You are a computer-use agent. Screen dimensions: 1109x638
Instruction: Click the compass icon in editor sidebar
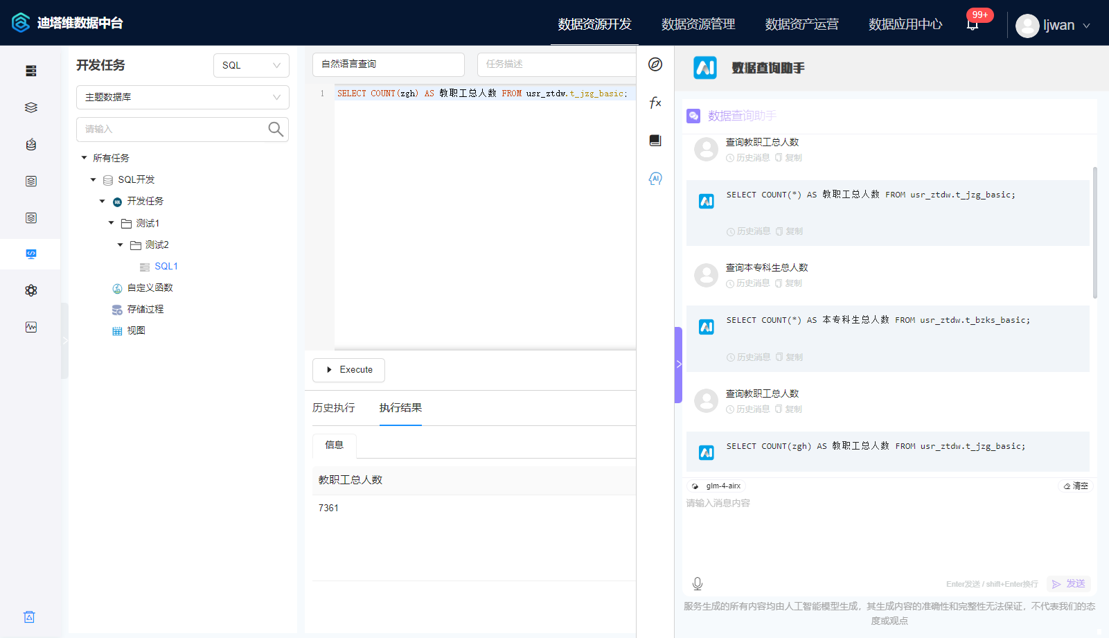[x=655, y=64]
